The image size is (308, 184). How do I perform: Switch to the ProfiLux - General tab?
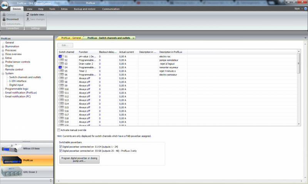tap(71, 38)
